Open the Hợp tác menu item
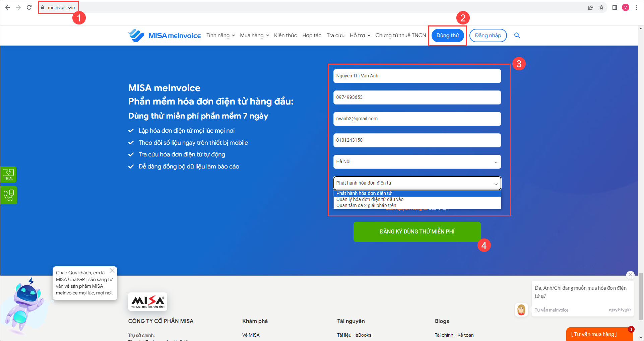Viewport: 644px width, 341px height. tap(312, 36)
